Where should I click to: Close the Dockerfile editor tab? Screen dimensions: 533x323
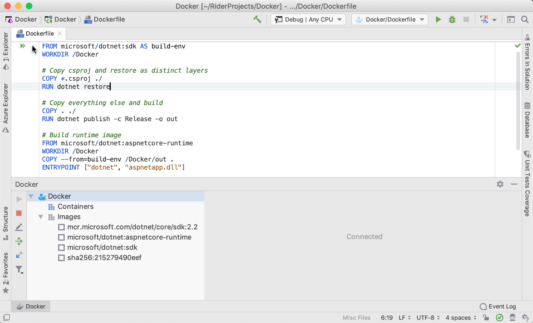60,33
